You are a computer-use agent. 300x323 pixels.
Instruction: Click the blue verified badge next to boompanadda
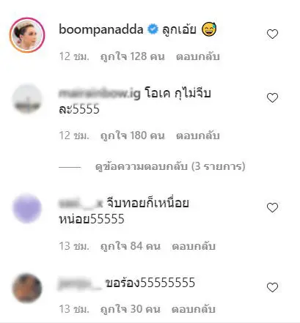coord(153,29)
